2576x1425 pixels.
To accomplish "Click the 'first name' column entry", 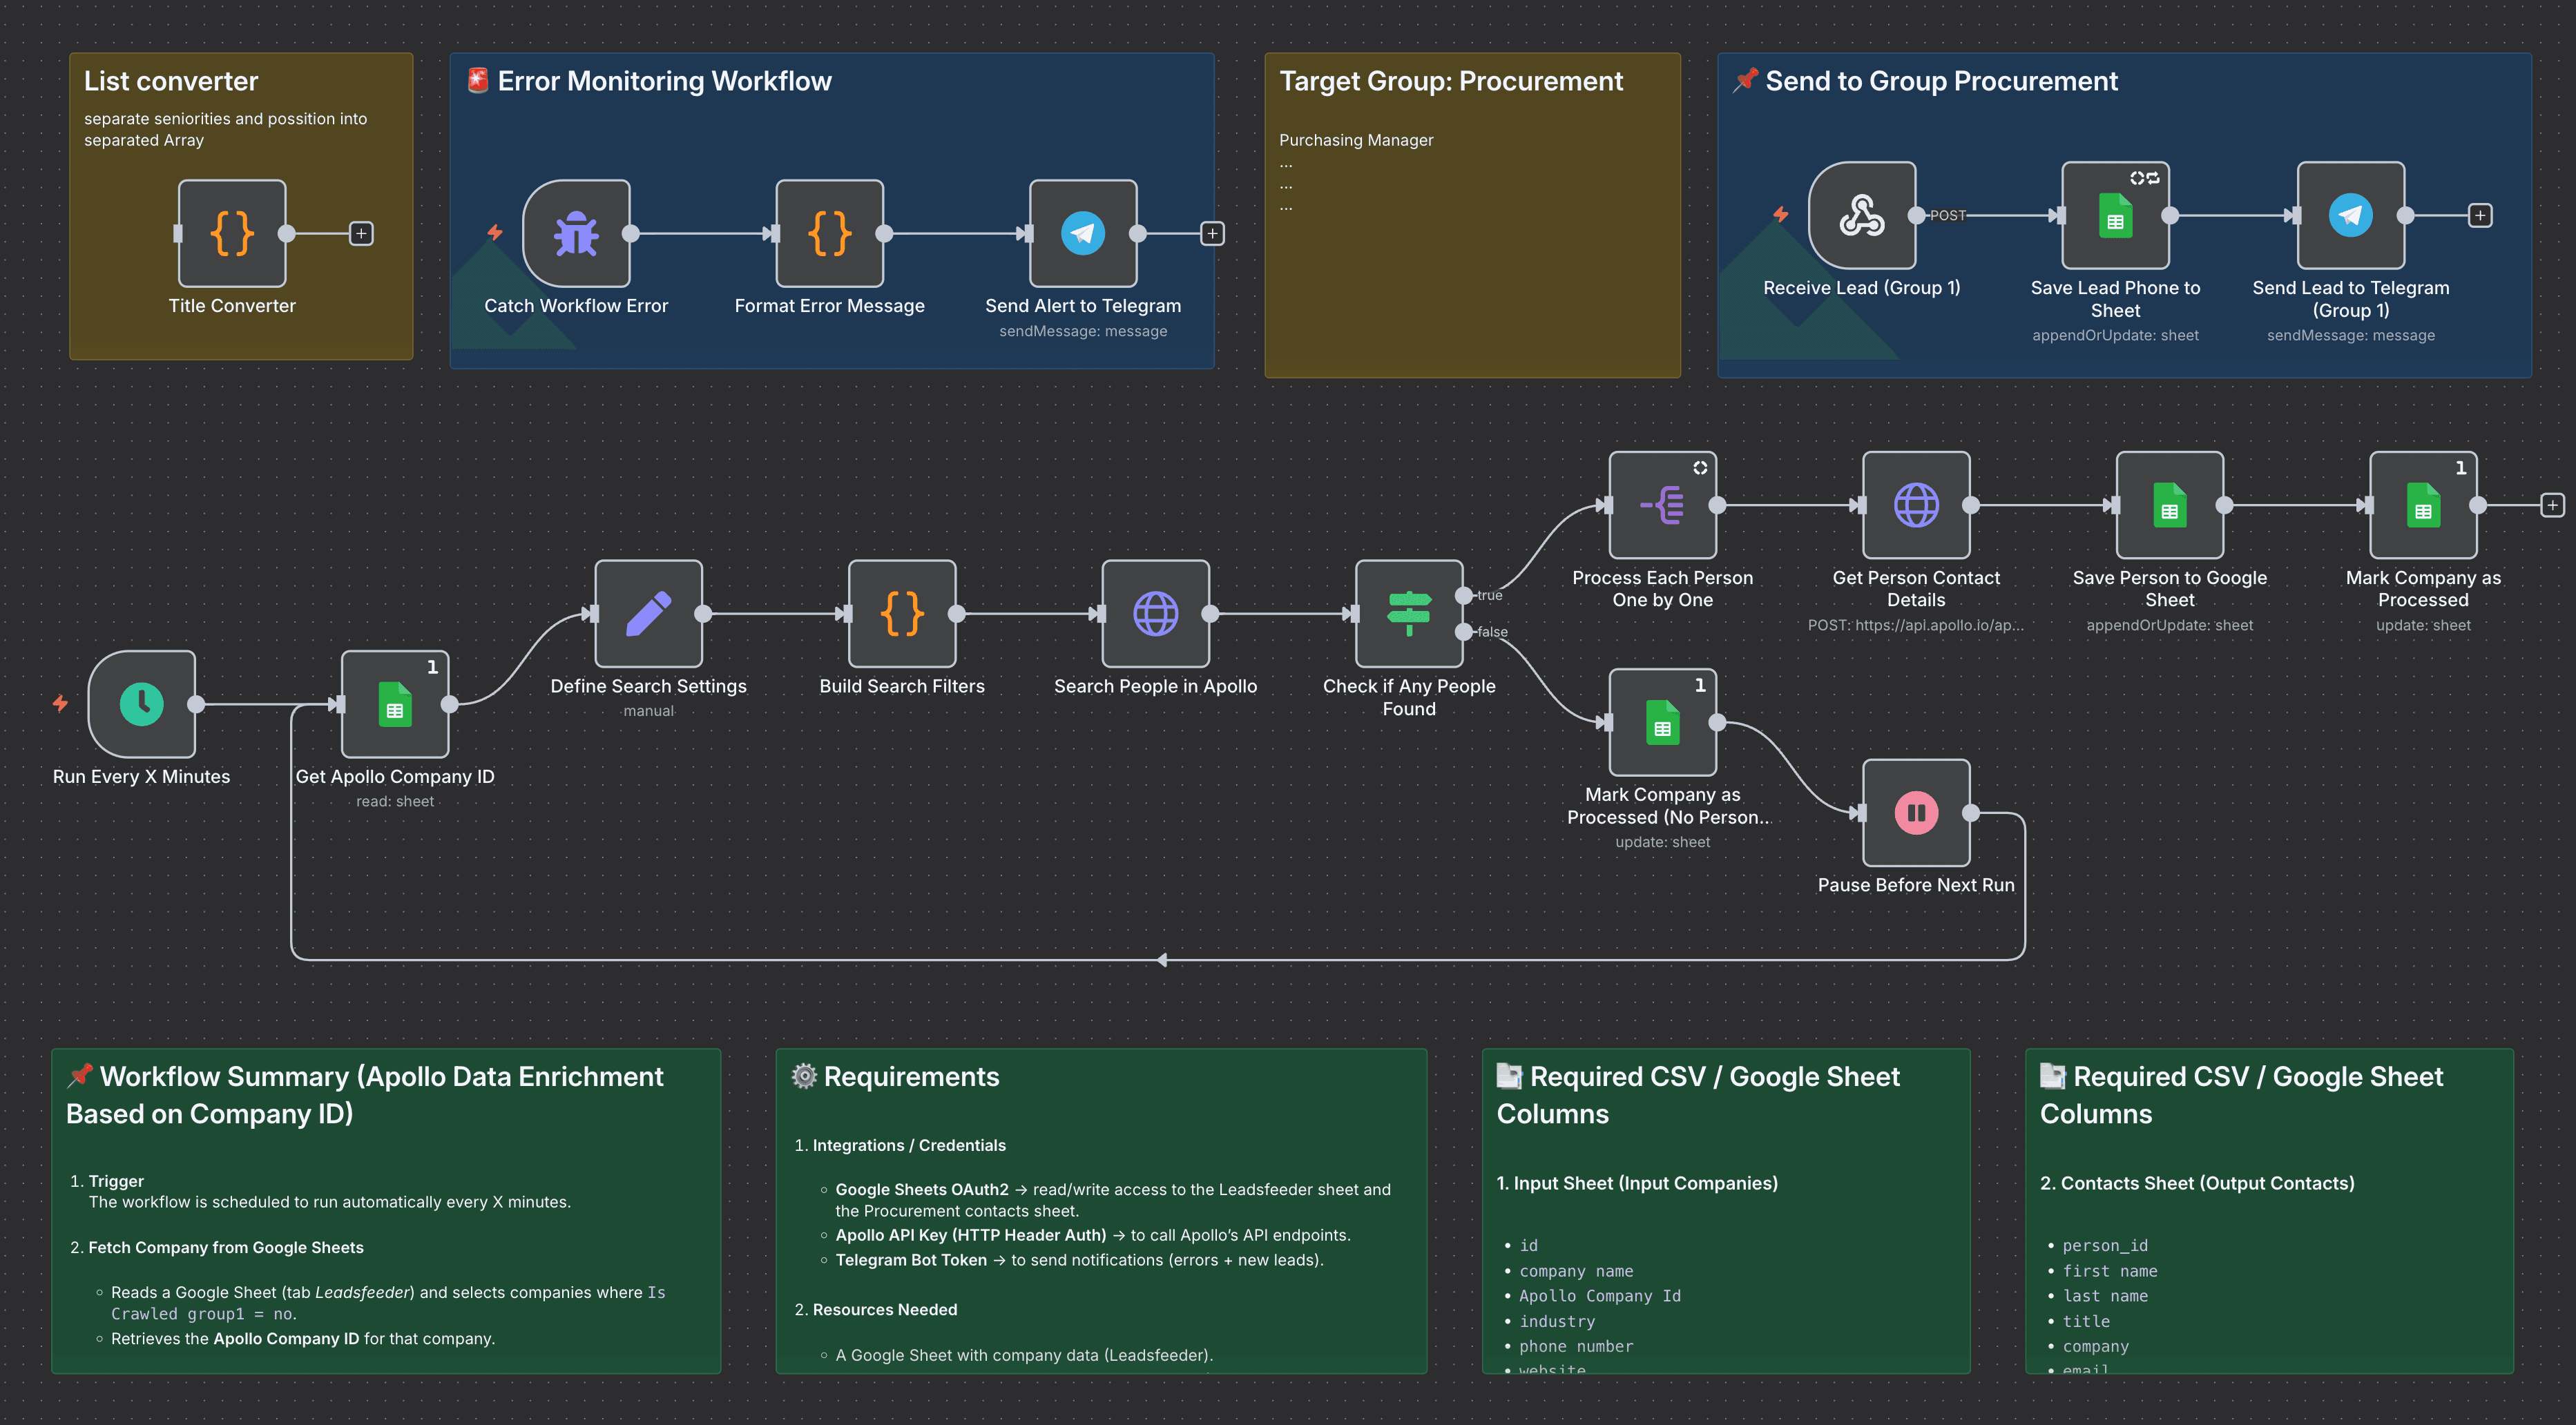I will tap(2110, 1271).
